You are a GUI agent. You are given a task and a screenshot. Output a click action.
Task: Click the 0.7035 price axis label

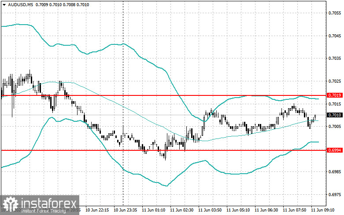(x=335, y=58)
